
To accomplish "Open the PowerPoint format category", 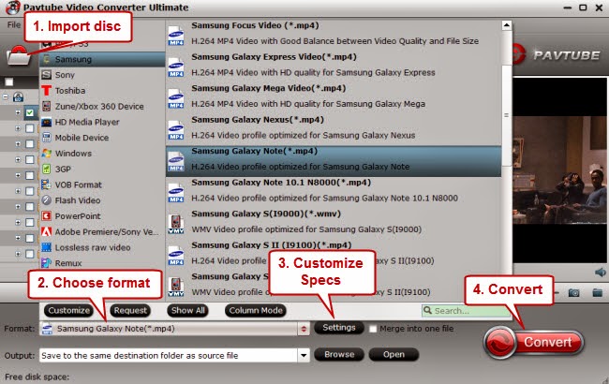I will click(x=102, y=215).
